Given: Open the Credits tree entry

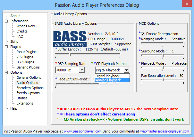Looking at the screenshot, I should [22, 31].
